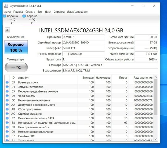Open the Сервис menu
This screenshot has height=148, width=167.
(30, 12)
